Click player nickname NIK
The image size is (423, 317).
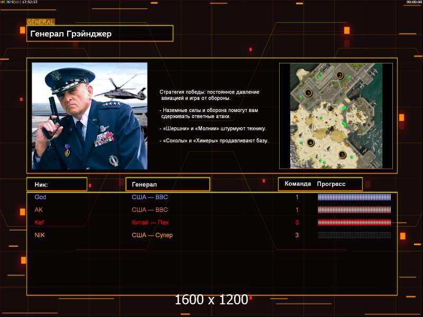(40, 235)
